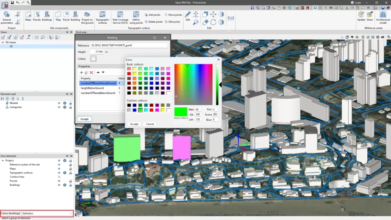Open Web Coverage Service (WCS) tool
391x220 pixels.
(120, 18)
